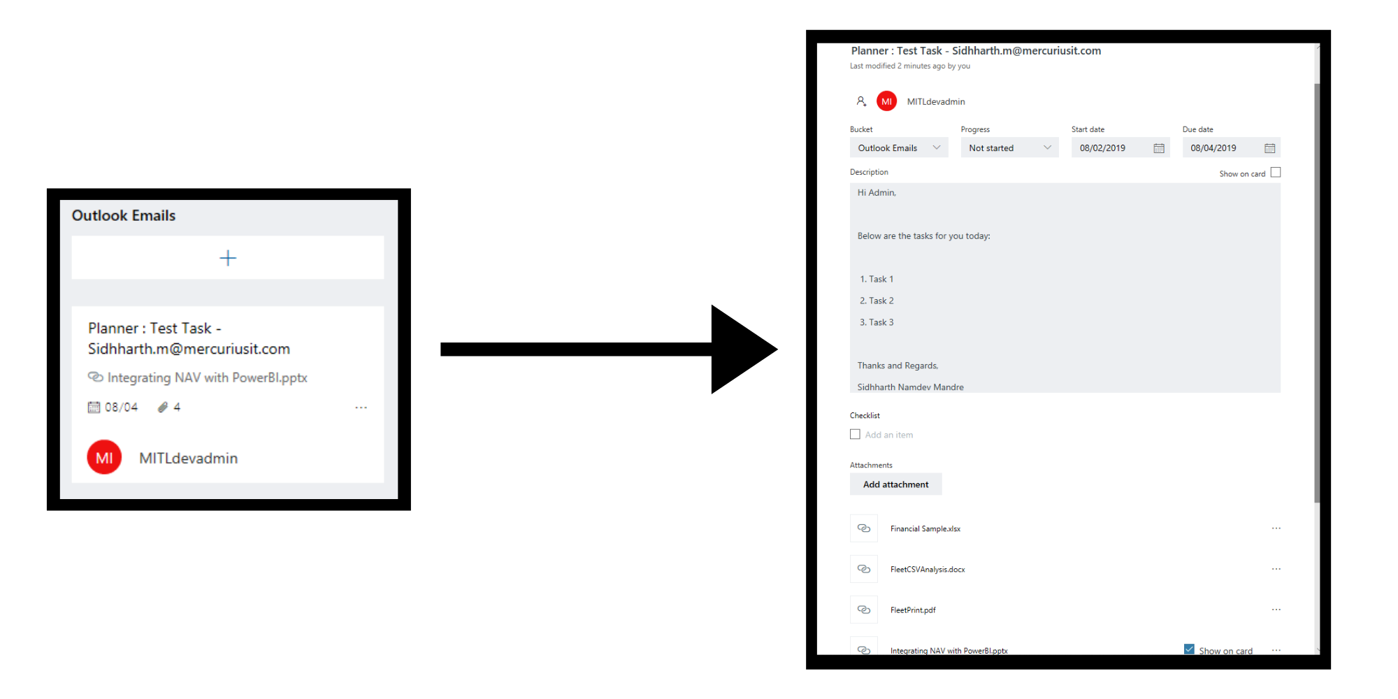Click the Add an item checklist field
Viewport: 1398px width, 699px height.
889,435
